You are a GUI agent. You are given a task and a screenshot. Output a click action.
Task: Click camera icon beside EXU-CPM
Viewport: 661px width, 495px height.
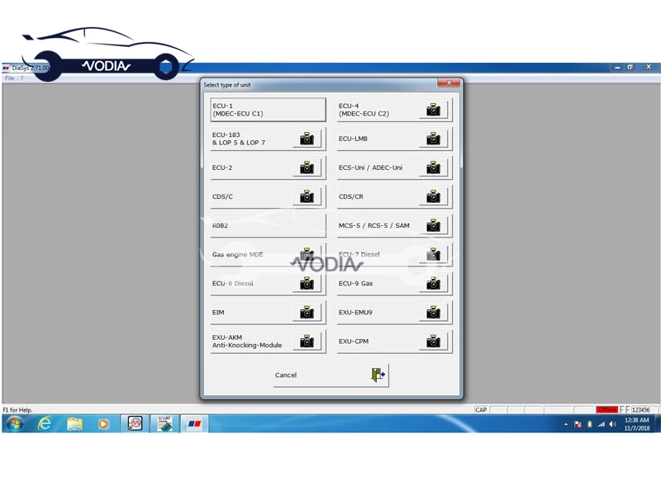pos(433,342)
